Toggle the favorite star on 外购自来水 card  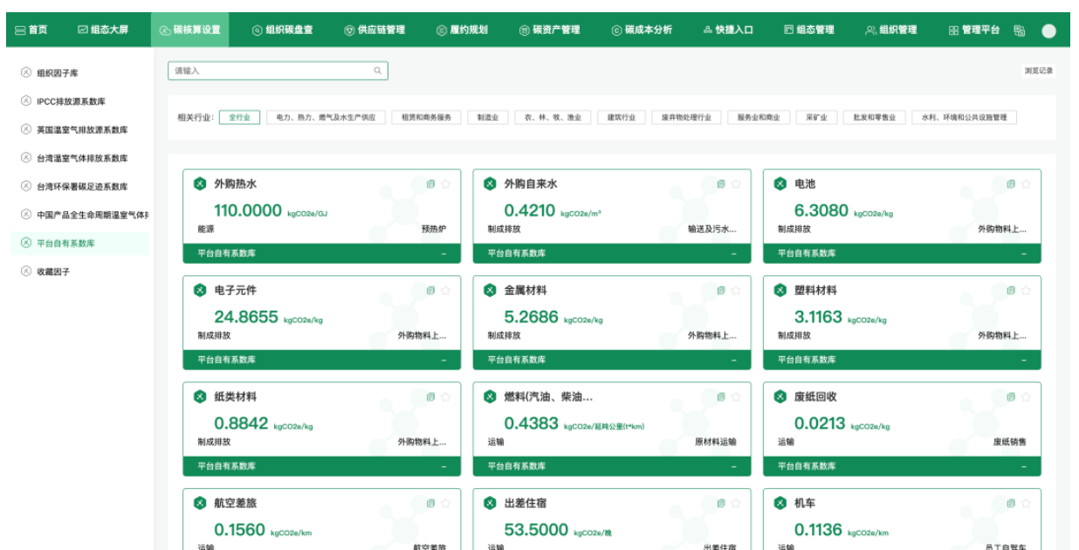pyautogui.click(x=735, y=184)
